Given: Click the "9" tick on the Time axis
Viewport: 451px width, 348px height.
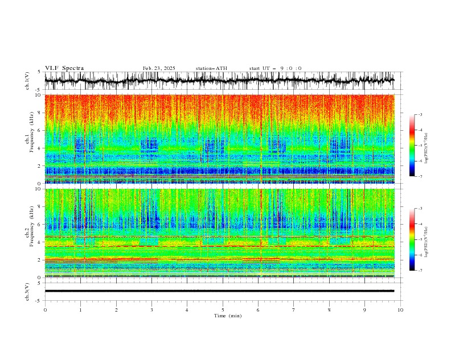Looking at the screenshot, I should (364, 310).
